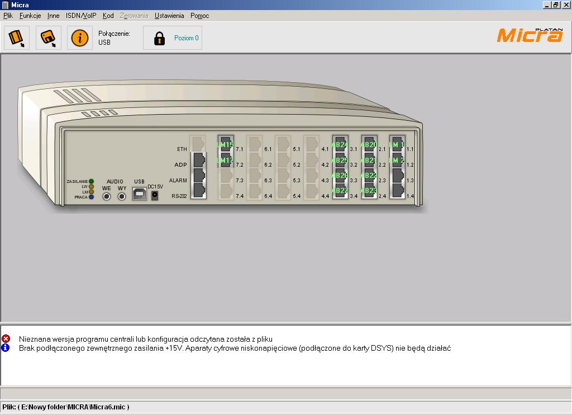Viewport: 572px width, 415px height.
Task: Close the Micra window
Action: pos(566,4)
